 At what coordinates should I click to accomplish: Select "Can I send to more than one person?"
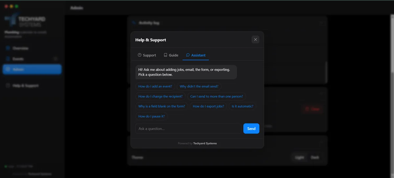[217, 96]
